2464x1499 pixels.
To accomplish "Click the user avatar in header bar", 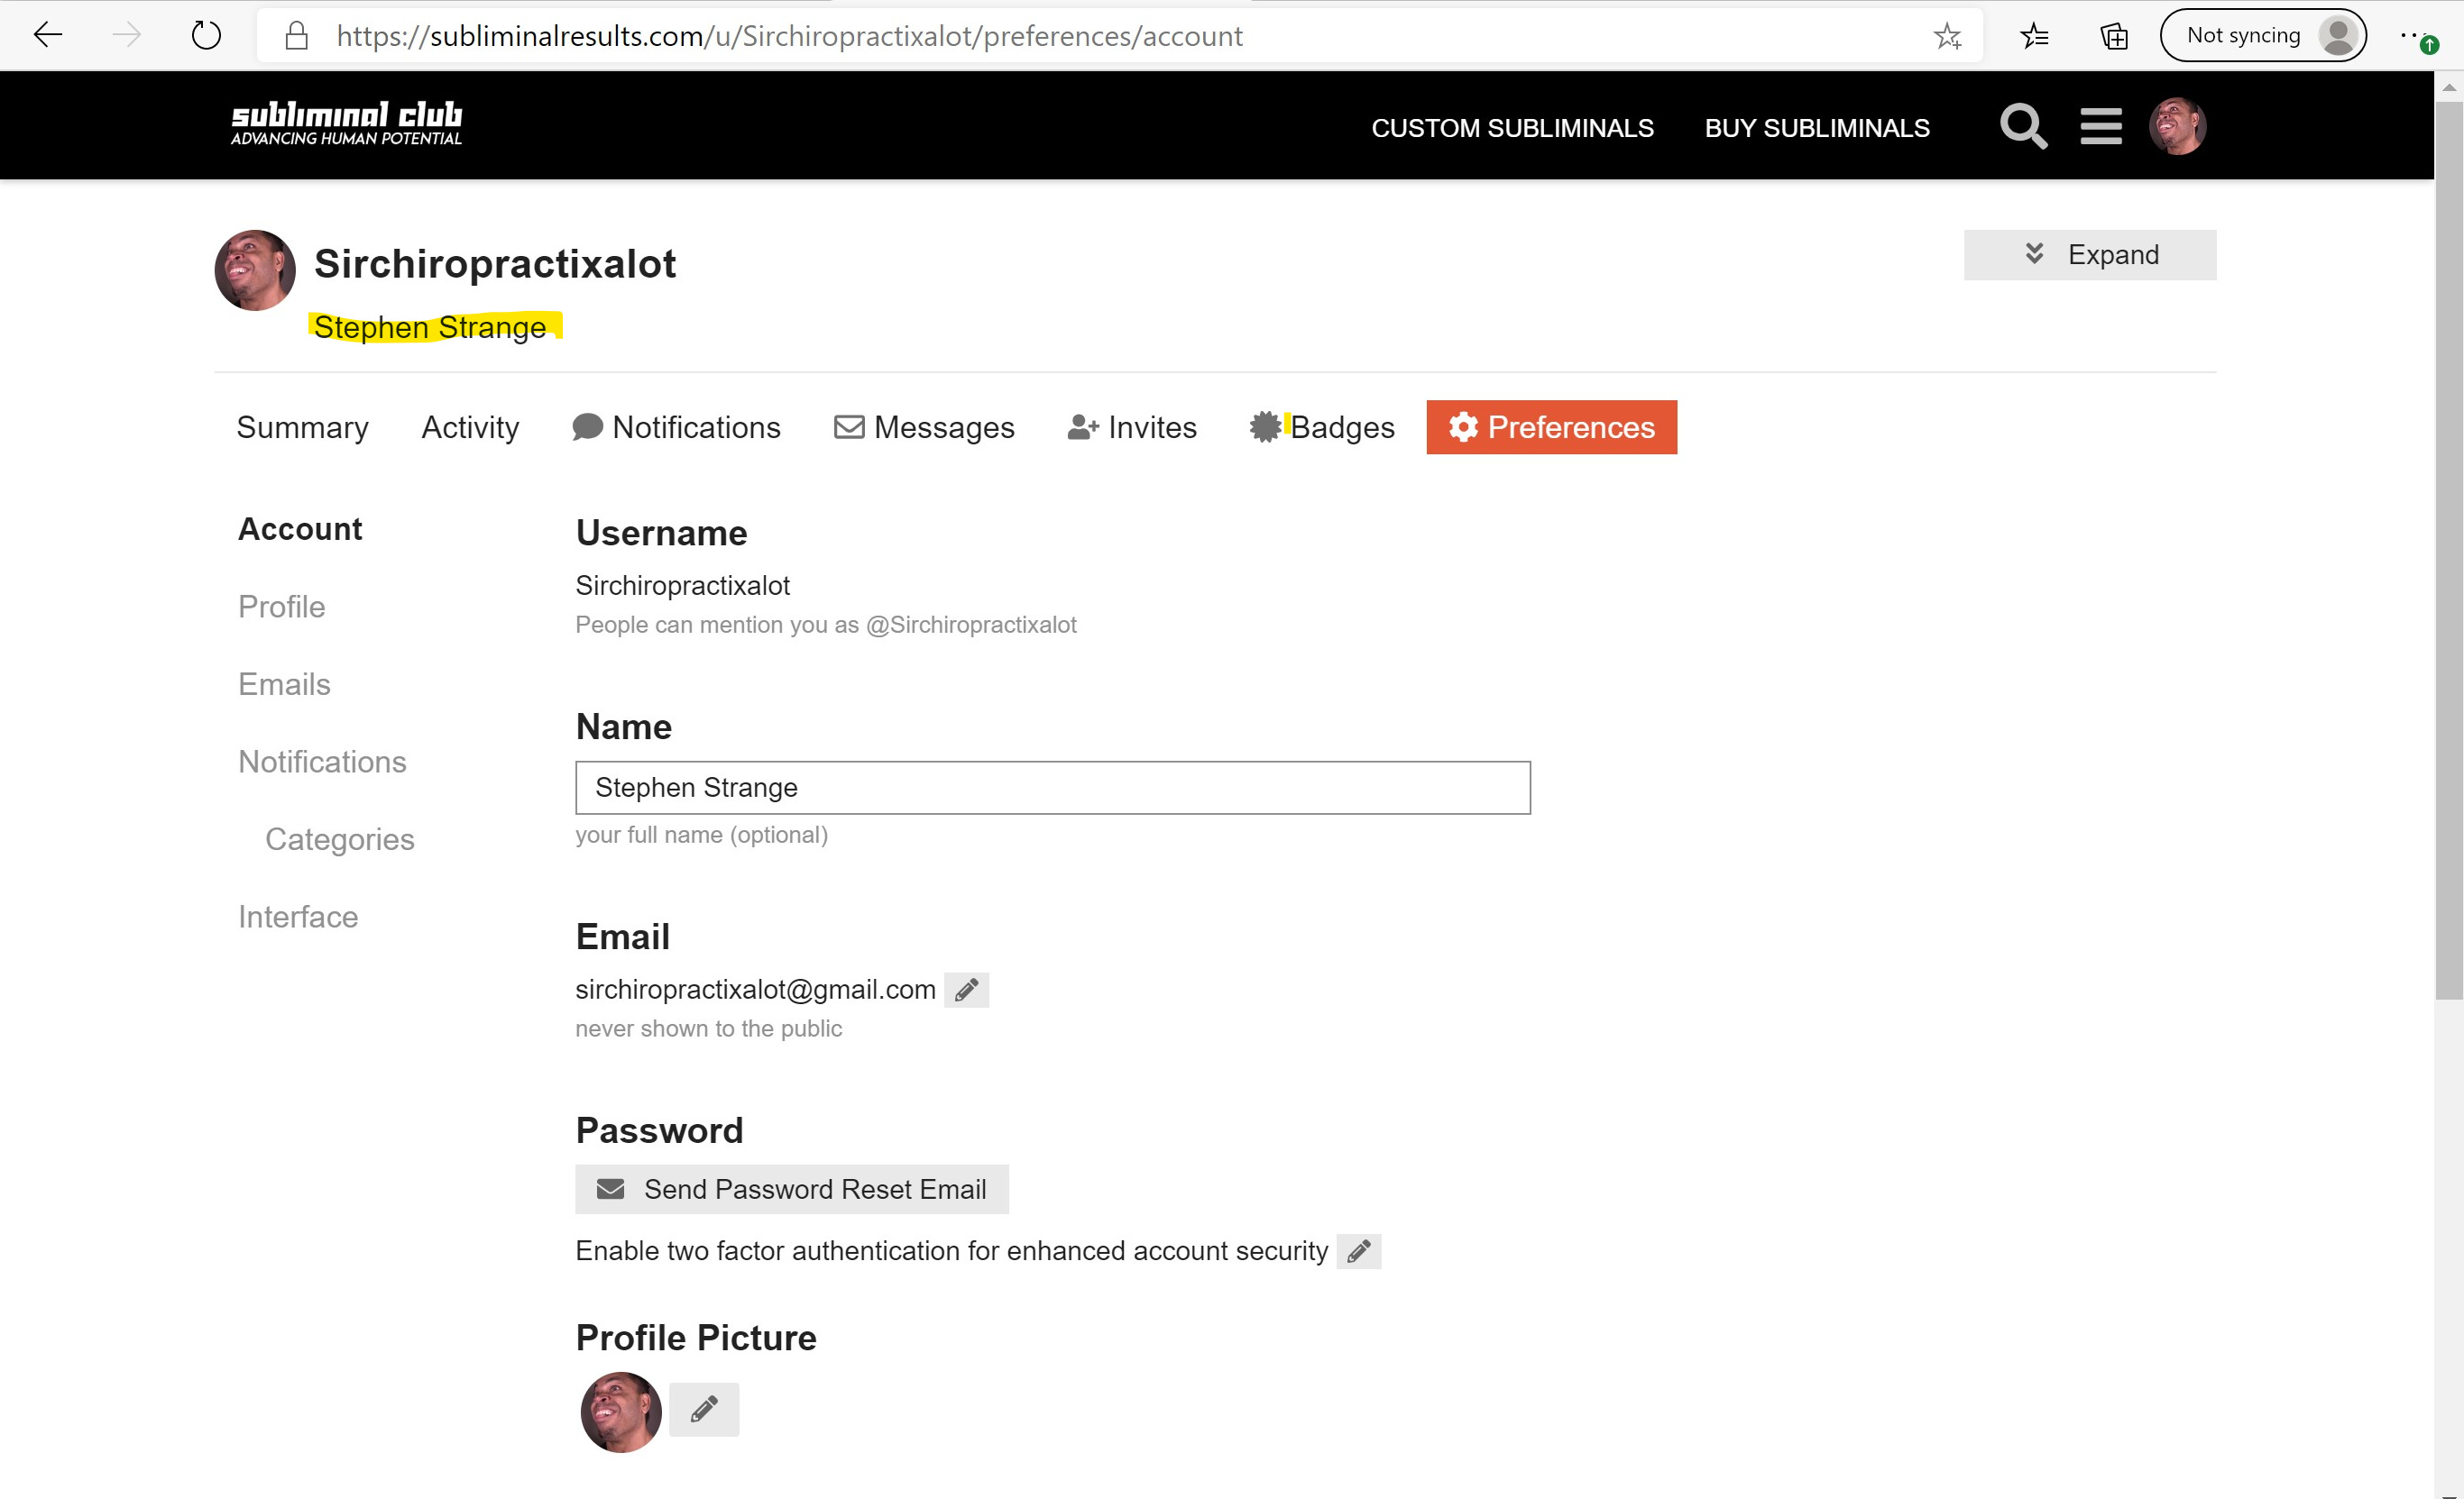I will click(2177, 127).
